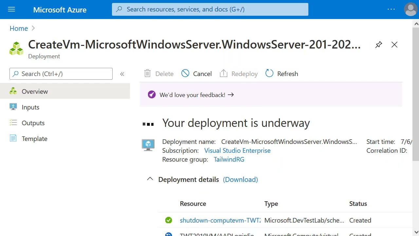This screenshot has width=419, height=236.
Task: Open the We'd love your feedback link
Action: (x=196, y=95)
